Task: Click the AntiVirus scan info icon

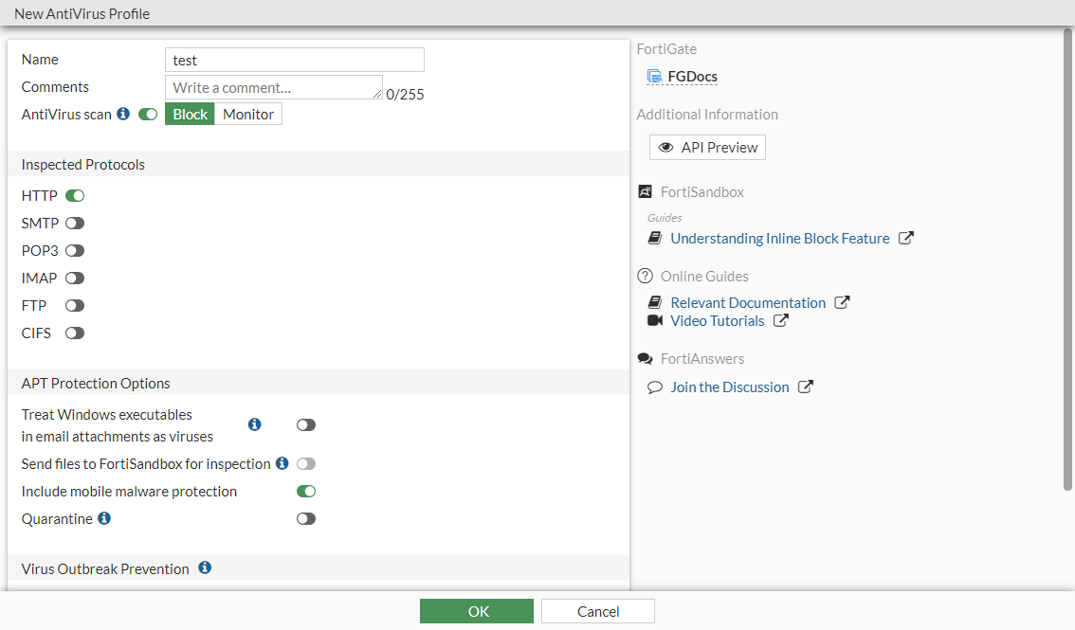Action: (x=124, y=114)
